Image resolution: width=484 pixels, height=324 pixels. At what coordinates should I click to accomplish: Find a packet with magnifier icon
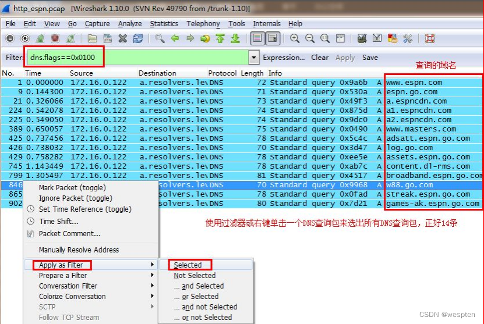[x=160, y=38]
